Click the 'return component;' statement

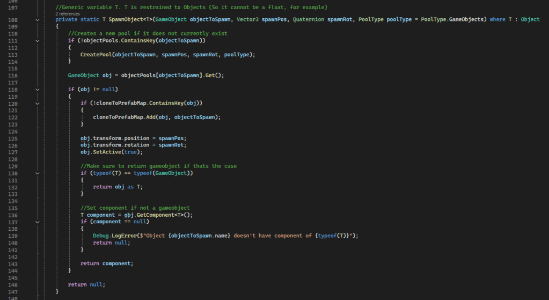point(106,264)
